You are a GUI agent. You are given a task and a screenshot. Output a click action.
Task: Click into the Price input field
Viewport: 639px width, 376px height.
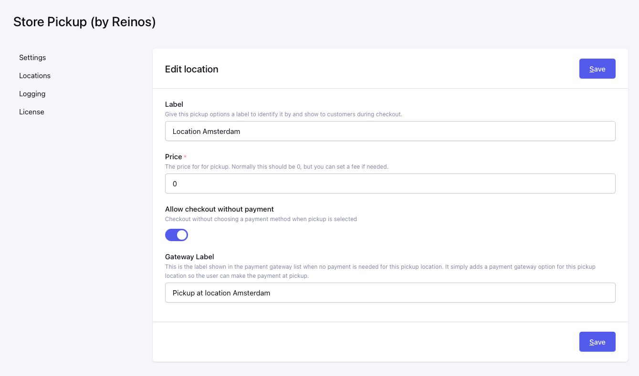[390, 183]
